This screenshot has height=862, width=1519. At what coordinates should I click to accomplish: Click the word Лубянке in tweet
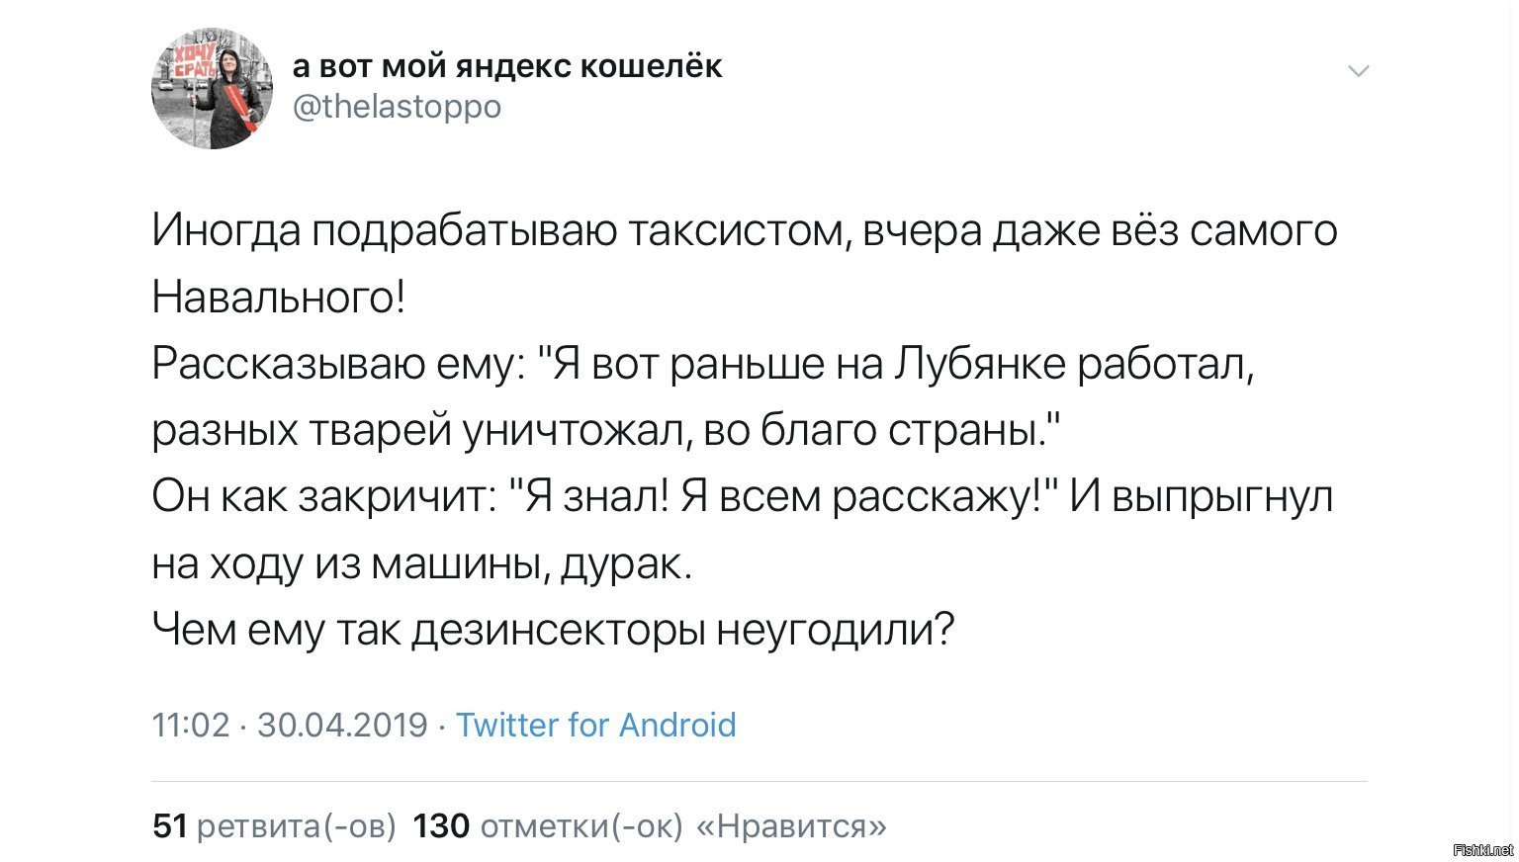pyautogui.click(x=980, y=365)
